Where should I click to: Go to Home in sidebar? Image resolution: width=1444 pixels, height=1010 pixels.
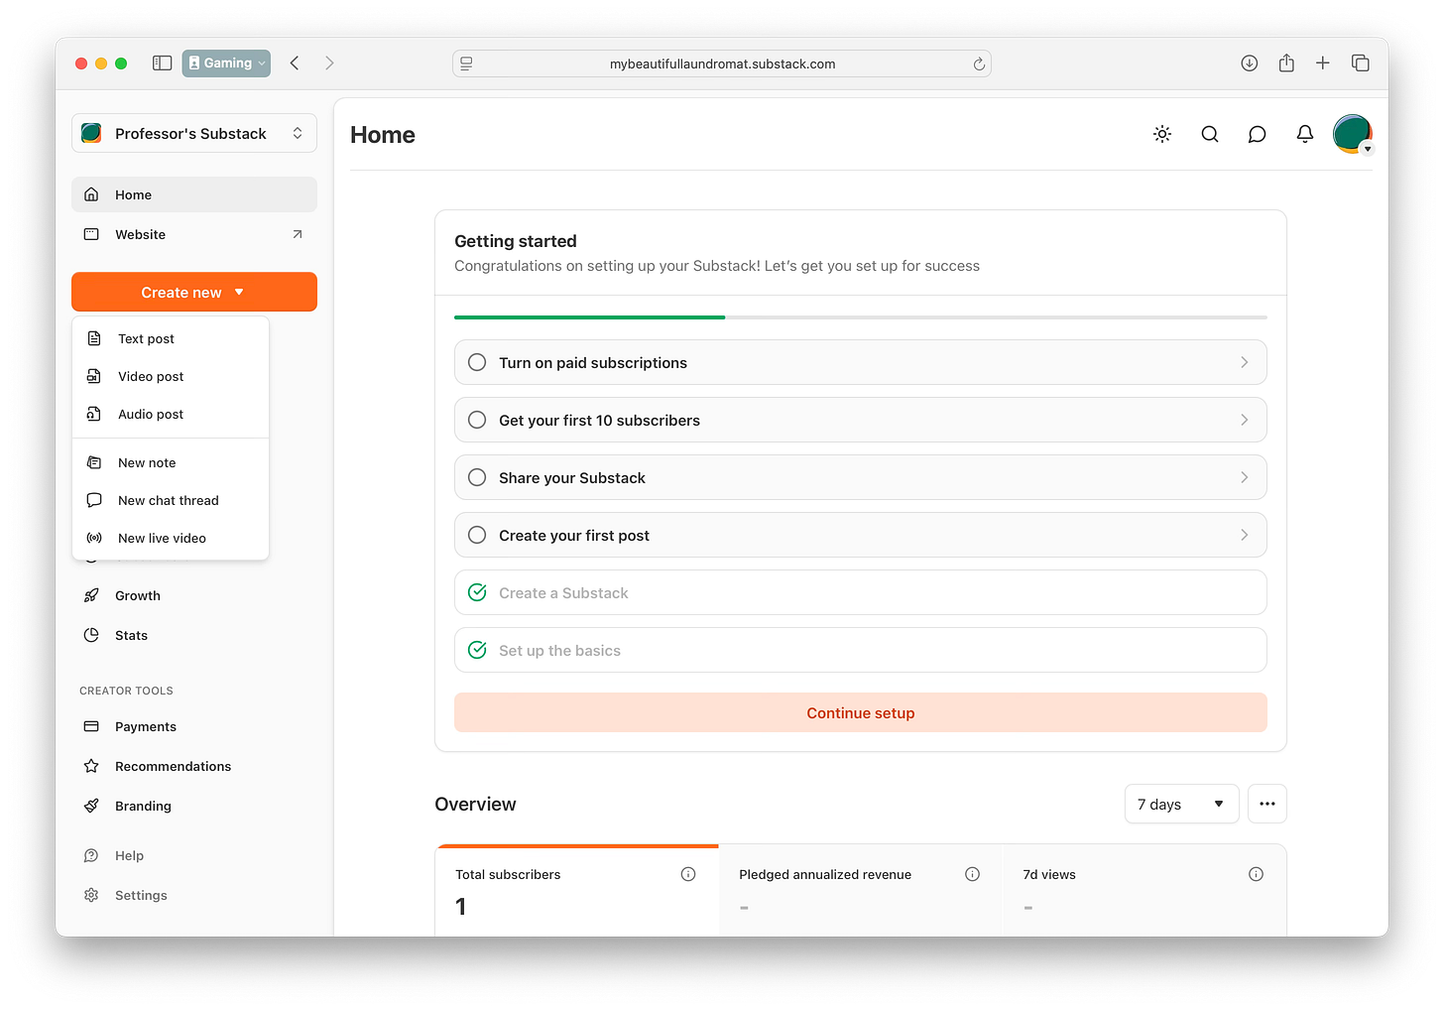point(194,194)
